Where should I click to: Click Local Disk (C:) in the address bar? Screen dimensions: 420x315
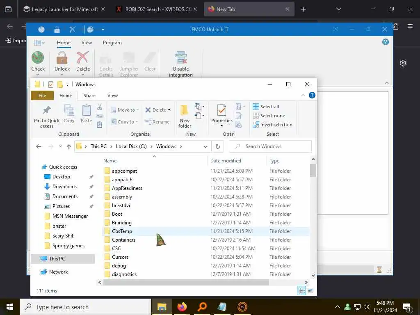131,146
